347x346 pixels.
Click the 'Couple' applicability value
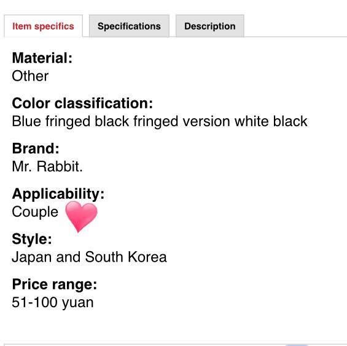coord(35,212)
